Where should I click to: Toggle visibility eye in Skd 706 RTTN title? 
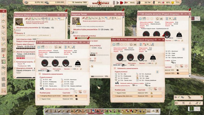(156, 40)
